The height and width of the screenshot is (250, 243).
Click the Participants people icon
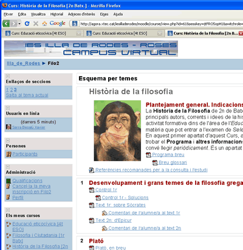click(9, 154)
